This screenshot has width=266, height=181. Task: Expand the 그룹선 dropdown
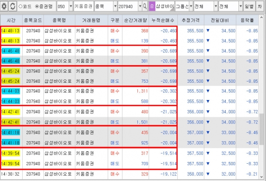coord(191,7)
